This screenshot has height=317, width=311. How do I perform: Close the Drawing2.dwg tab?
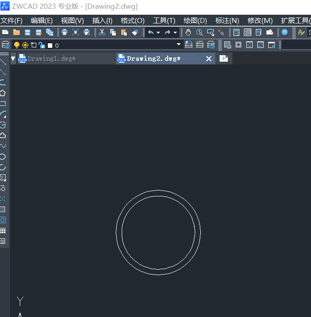[209, 58]
